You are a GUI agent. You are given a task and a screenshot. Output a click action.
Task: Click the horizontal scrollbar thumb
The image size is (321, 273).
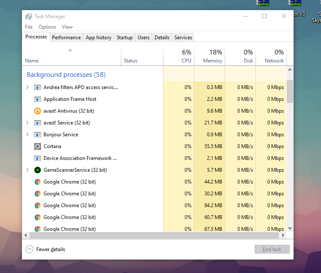click(154, 235)
